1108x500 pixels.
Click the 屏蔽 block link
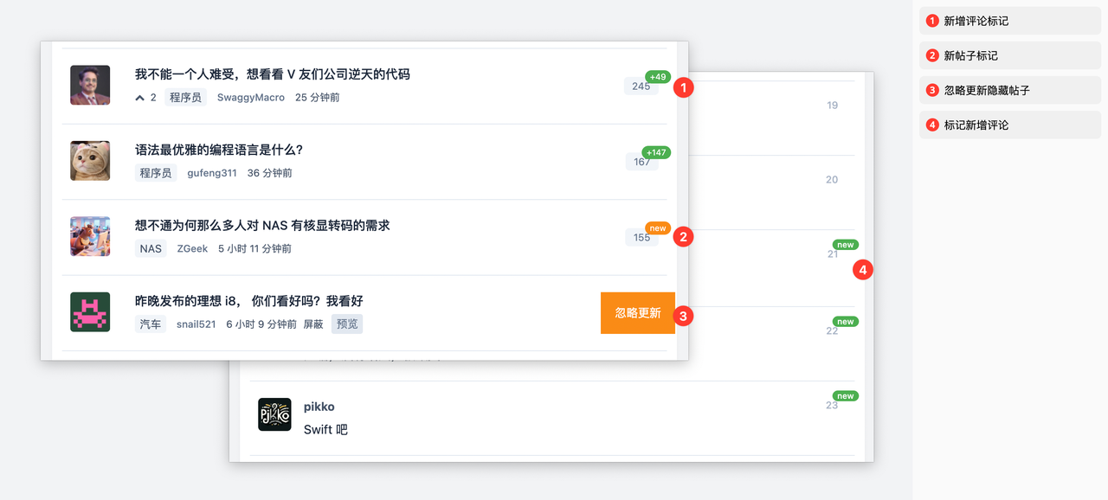tap(313, 324)
